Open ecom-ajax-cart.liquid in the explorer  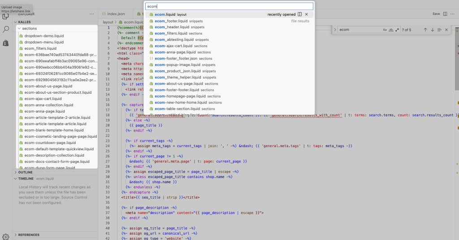pyautogui.click(x=43, y=99)
